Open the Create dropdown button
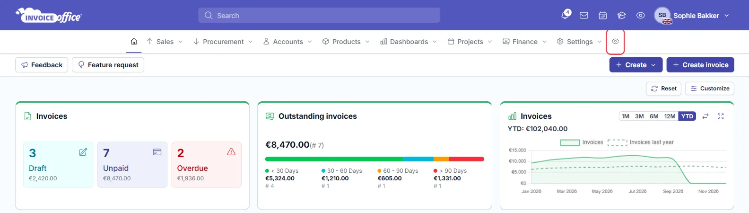This screenshot has width=749, height=213. tap(636, 65)
